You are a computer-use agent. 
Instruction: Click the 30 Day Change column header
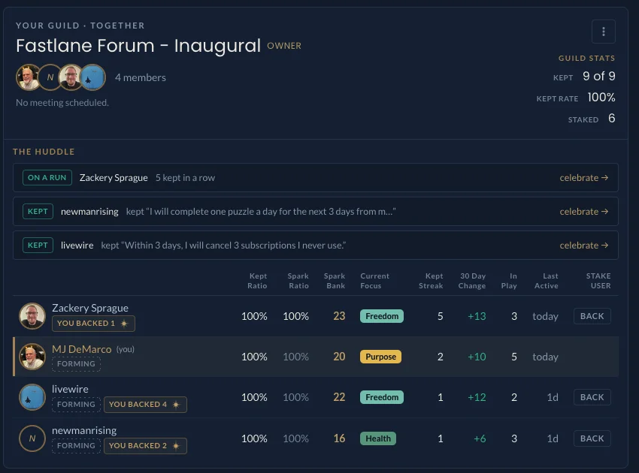pyautogui.click(x=472, y=281)
